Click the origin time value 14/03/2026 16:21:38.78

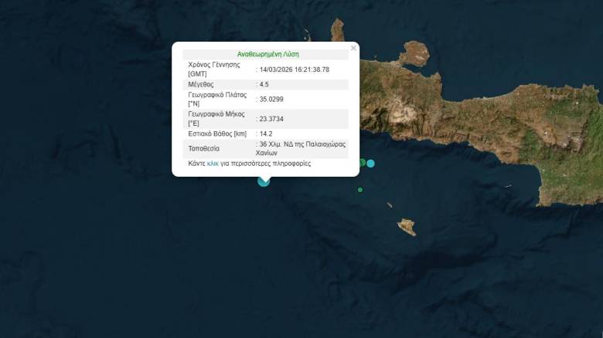[x=295, y=69]
